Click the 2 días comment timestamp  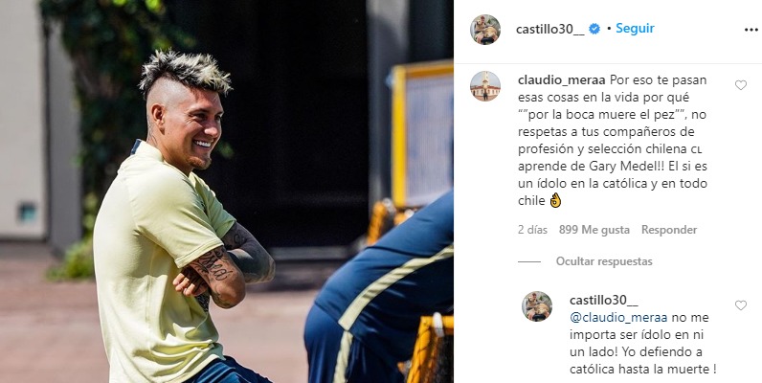coord(532,230)
